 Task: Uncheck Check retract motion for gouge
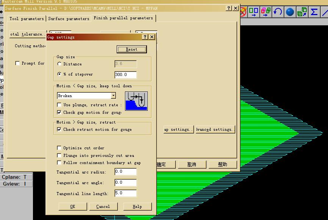(59, 129)
